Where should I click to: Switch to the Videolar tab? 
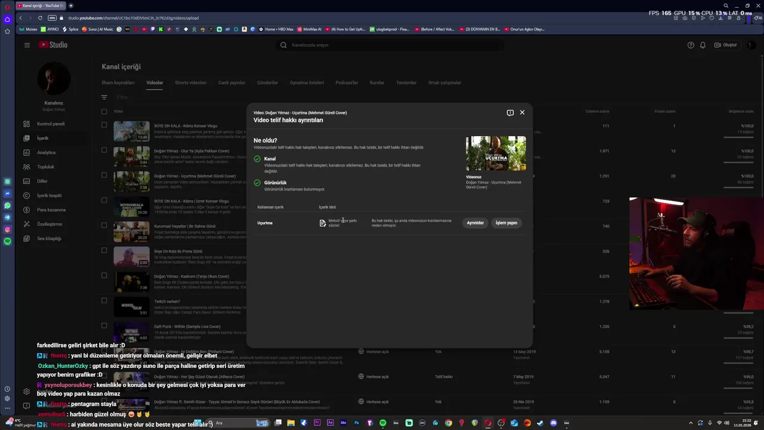[155, 82]
